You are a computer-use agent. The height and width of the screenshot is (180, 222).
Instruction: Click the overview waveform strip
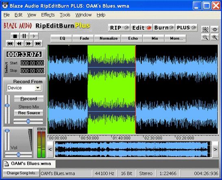tap(133, 149)
